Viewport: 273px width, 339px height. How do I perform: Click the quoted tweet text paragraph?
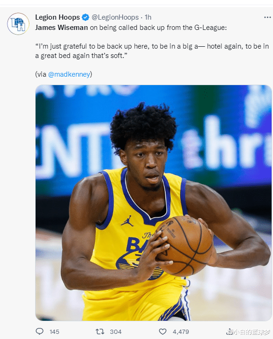point(152,51)
